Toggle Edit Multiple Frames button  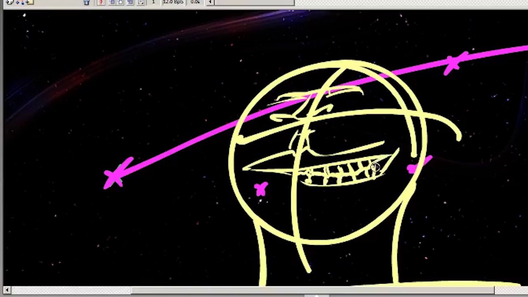tap(130, 2)
